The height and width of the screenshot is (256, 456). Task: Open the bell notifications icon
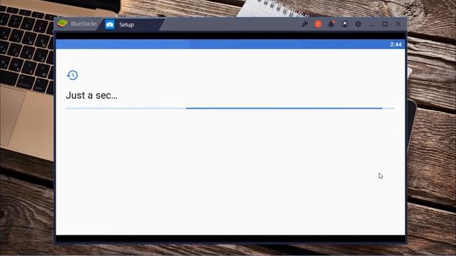[x=331, y=24]
